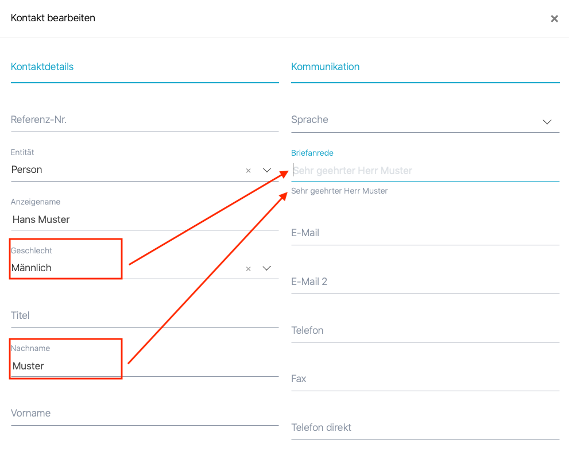This screenshot has height=451, width=569.
Task: Click the Telefon direkt field
Action: point(425,428)
